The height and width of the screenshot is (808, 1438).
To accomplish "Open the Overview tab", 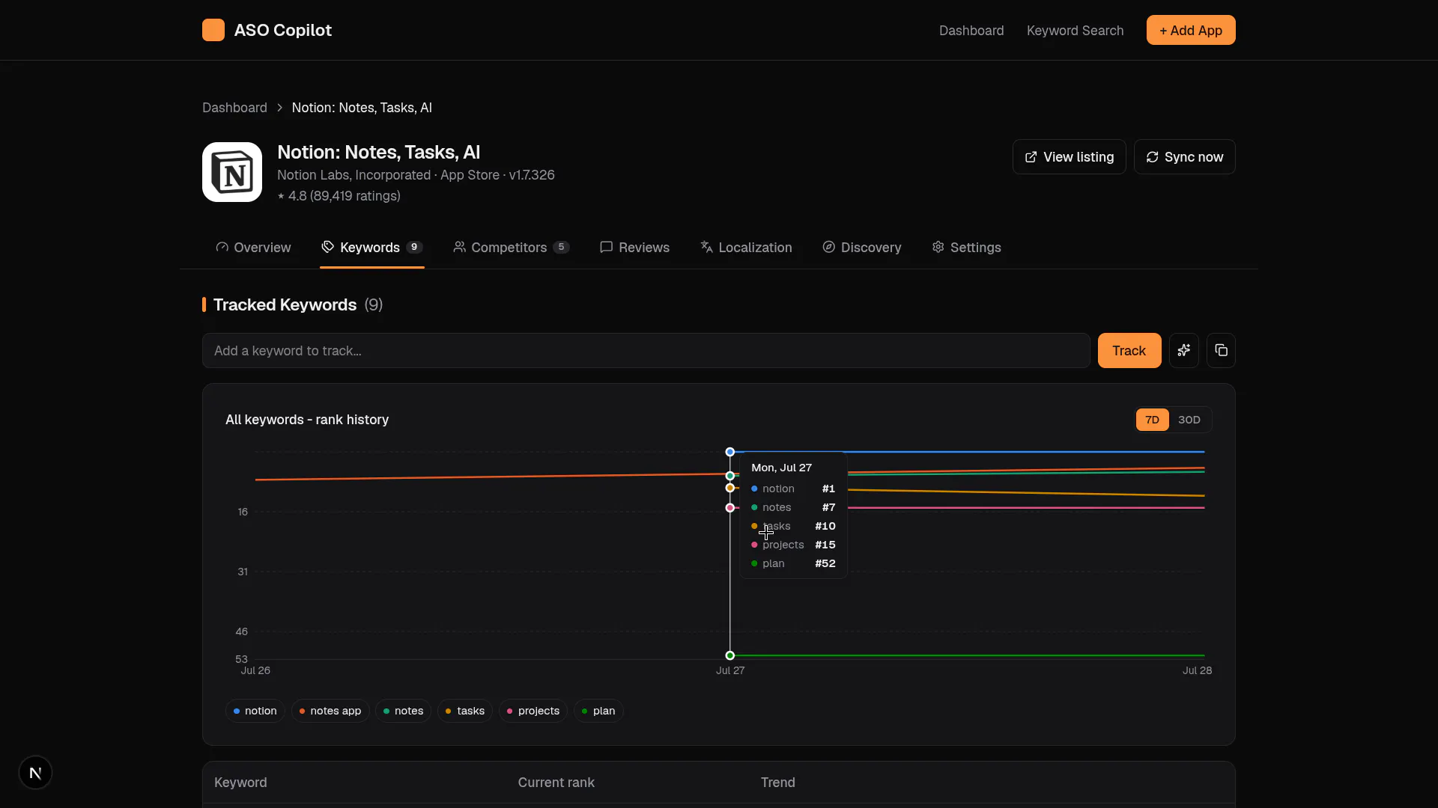I will point(253,248).
